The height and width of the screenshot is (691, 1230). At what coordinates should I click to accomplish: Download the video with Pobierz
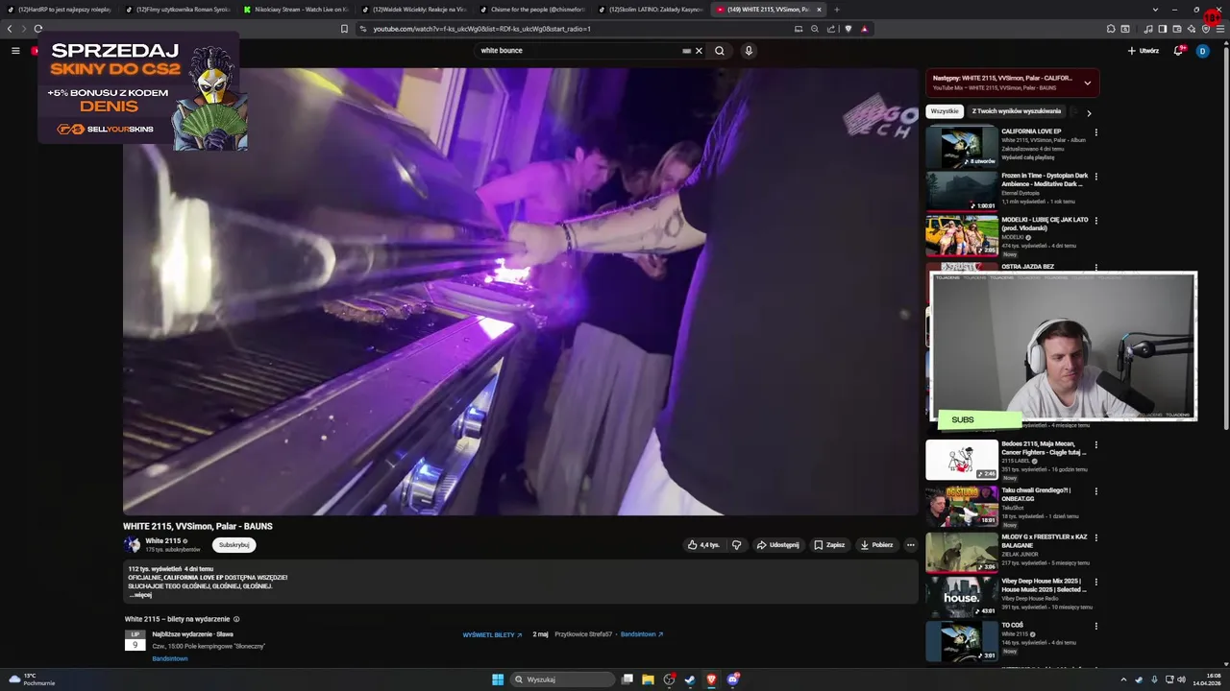coord(876,545)
